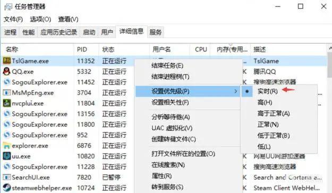Choose 属性(R) in context menu

point(161,176)
